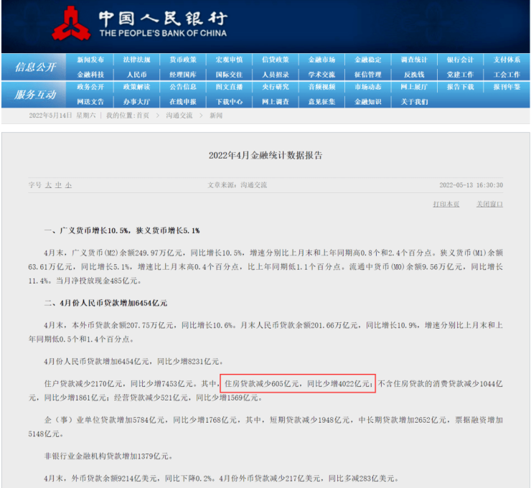Viewport: 531px width, 488px height.
Task: Go to 办事大厅 page
Action: point(137,102)
